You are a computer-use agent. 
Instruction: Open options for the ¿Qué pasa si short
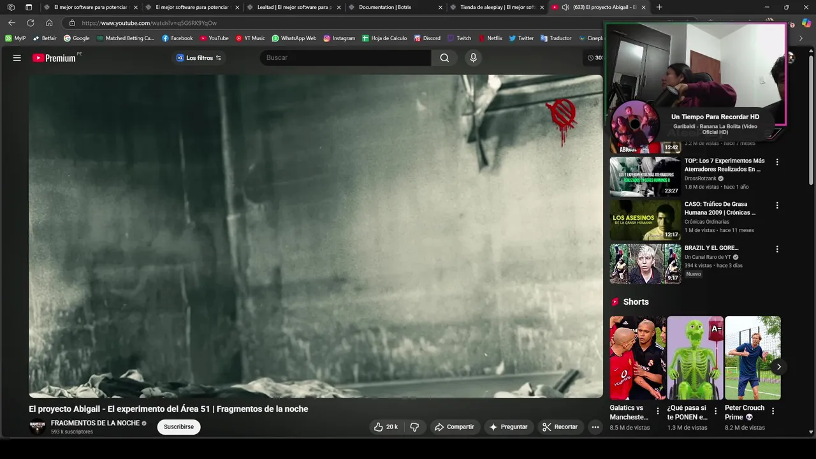(715, 411)
